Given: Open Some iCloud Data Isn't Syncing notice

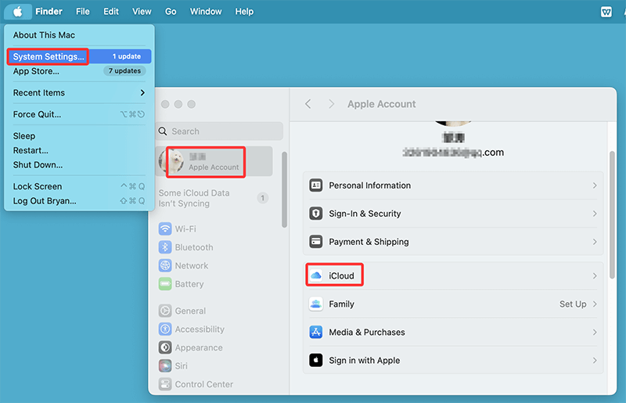Looking at the screenshot, I should click(x=214, y=198).
